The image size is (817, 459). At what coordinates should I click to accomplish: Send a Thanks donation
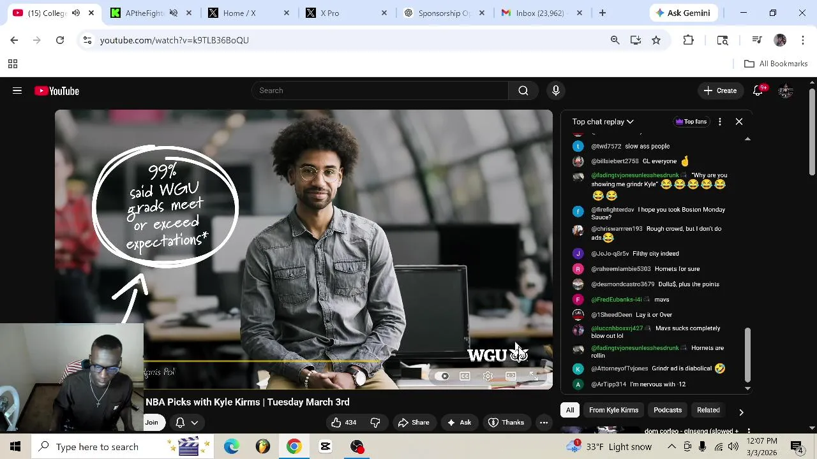pos(506,422)
